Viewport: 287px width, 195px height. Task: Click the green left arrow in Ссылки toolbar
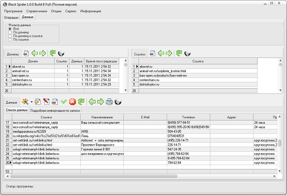pos(161,53)
